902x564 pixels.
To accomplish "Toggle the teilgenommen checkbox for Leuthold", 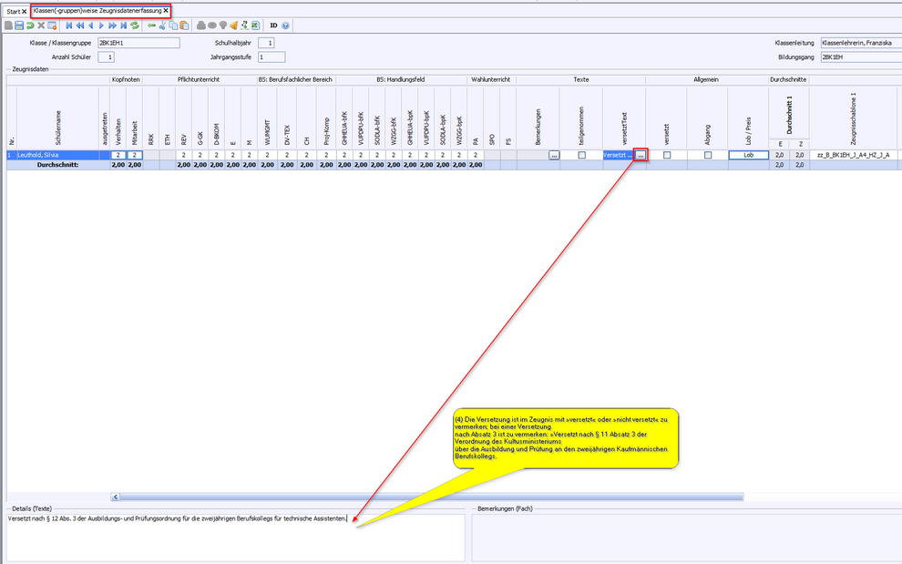I will [581, 156].
